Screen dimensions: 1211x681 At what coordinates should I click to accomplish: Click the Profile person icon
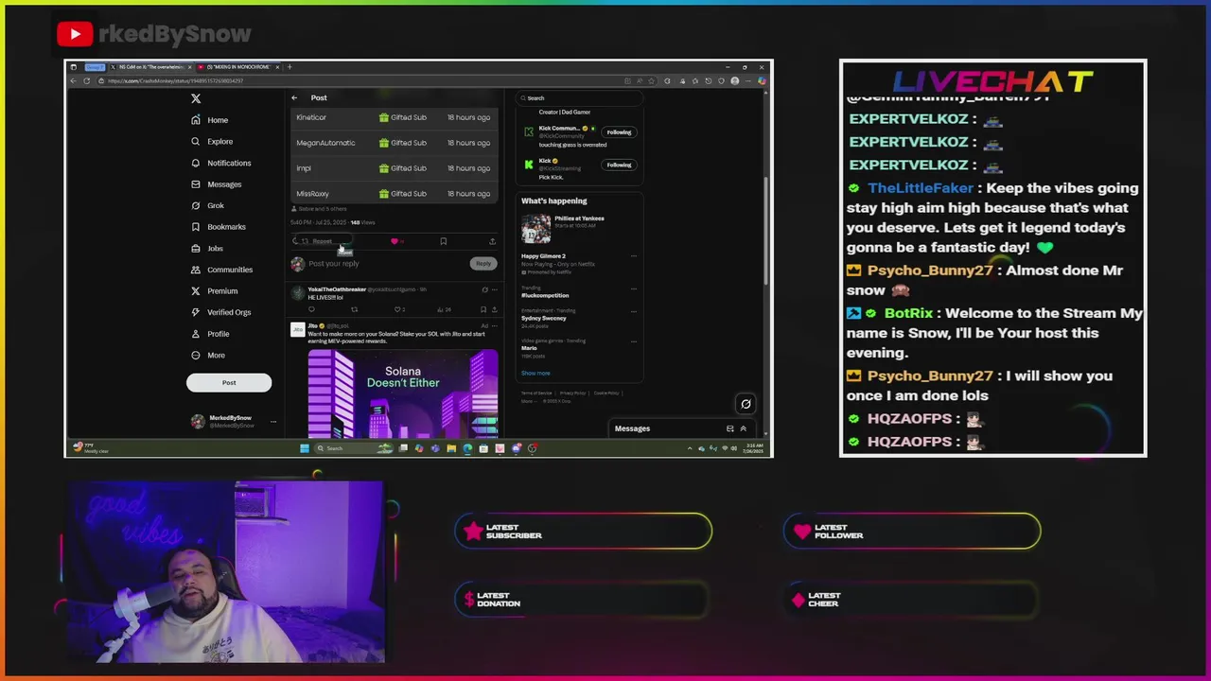(196, 334)
